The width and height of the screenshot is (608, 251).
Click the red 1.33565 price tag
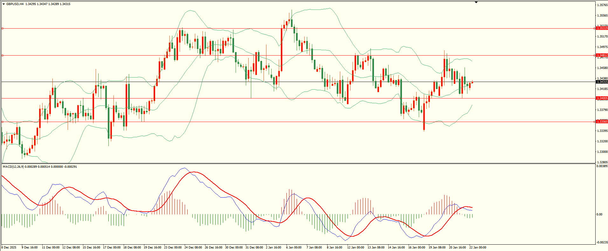pos(602,122)
